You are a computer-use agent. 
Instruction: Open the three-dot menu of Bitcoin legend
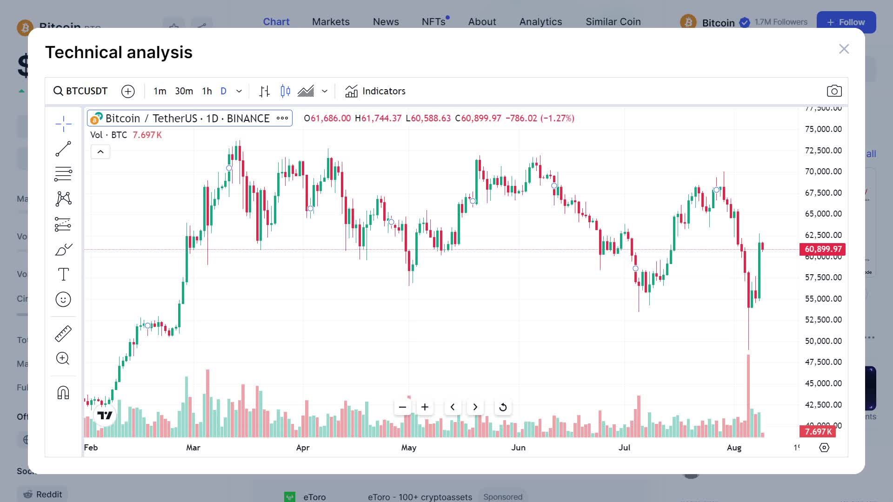click(282, 118)
